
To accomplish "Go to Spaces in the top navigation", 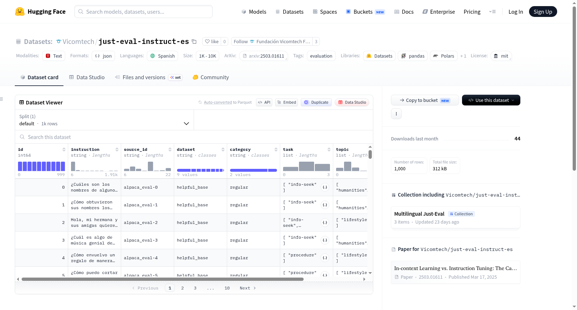I will pyautogui.click(x=325, y=12).
